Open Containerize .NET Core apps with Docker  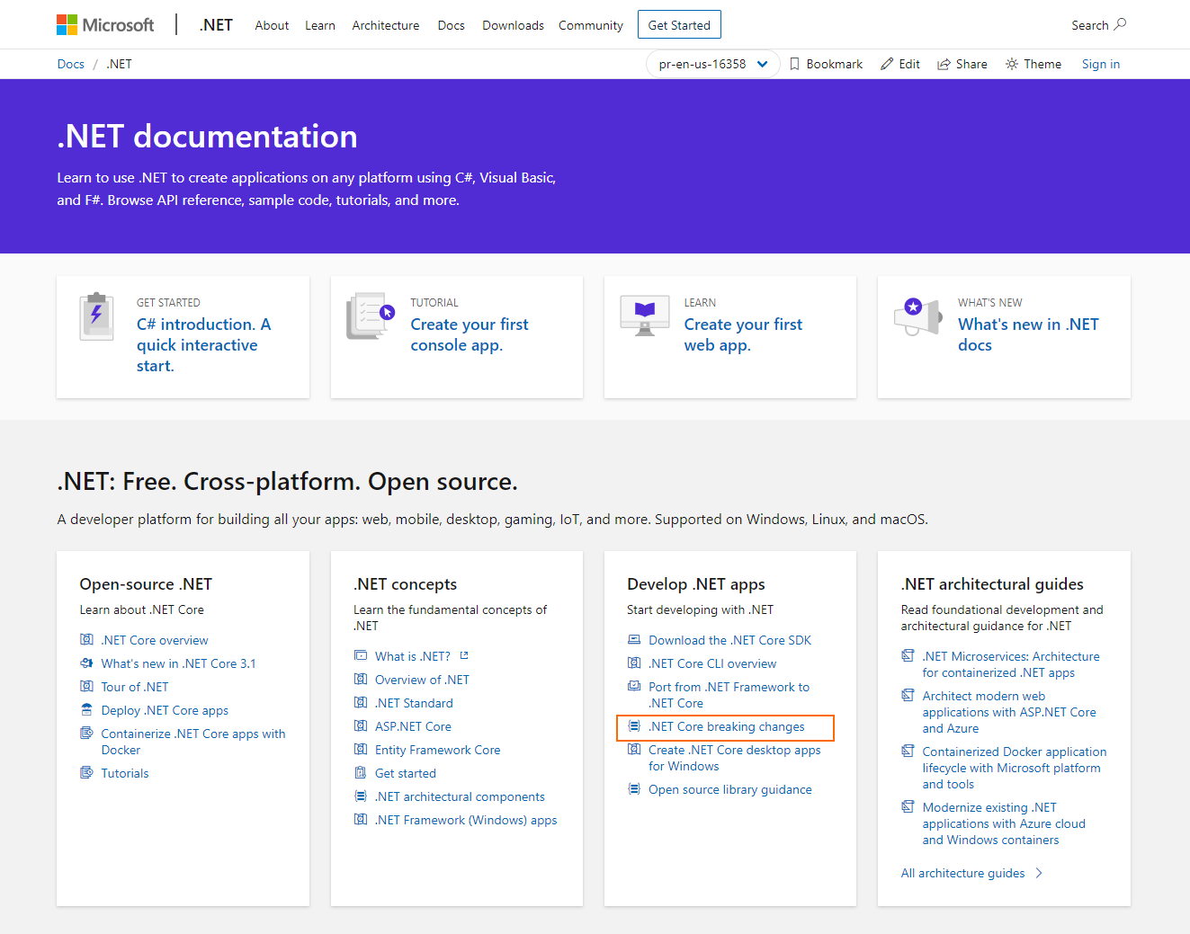pyautogui.click(x=193, y=742)
